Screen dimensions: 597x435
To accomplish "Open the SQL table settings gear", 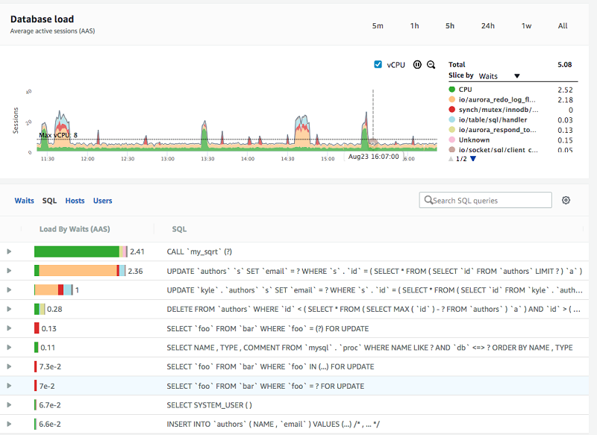I will [566, 200].
